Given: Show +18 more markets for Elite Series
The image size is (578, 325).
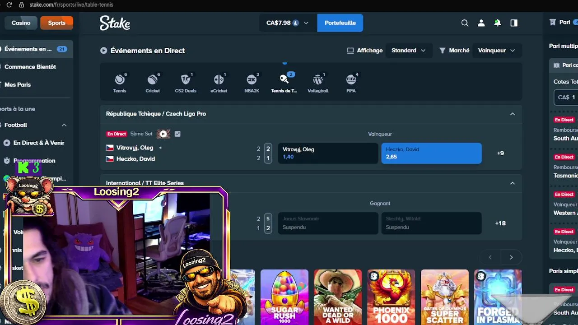Looking at the screenshot, I should pos(500,223).
